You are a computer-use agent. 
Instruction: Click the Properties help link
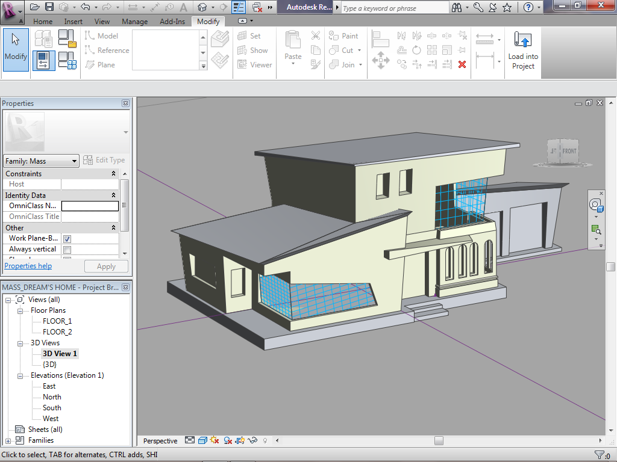click(x=28, y=266)
